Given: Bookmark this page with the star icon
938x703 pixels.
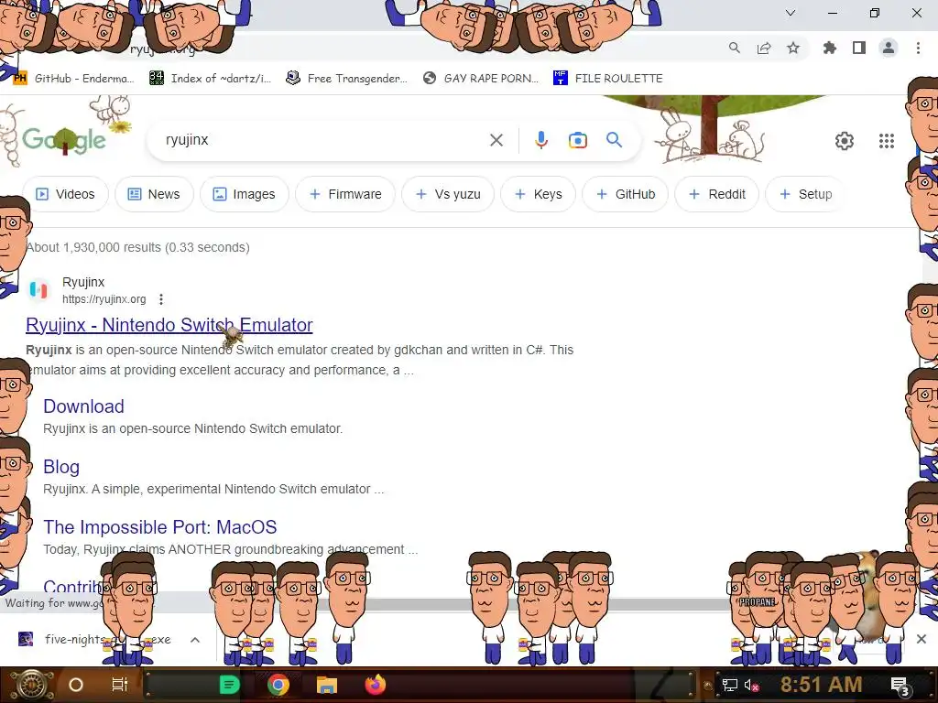Looking at the screenshot, I should pos(793,48).
